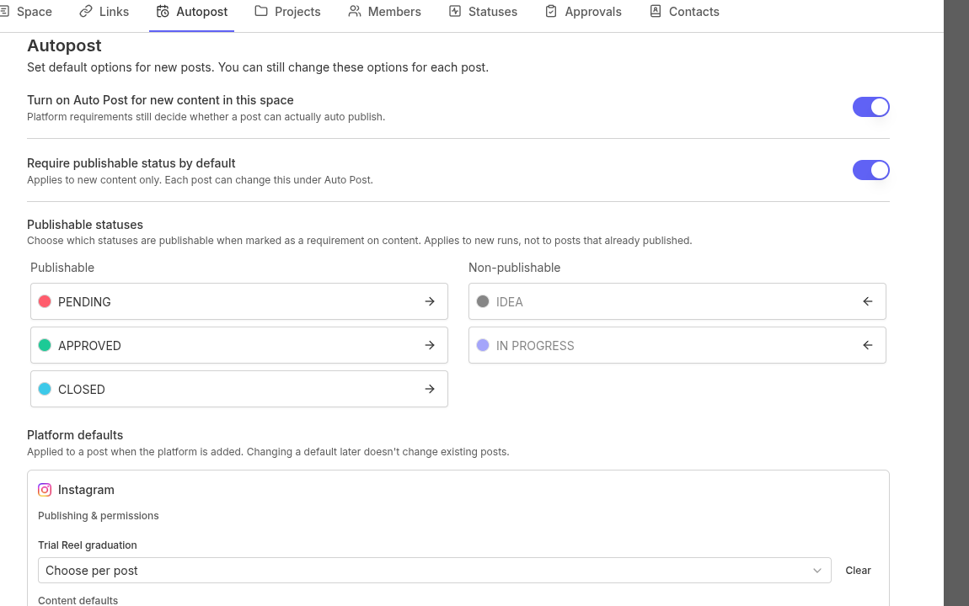
Task: Click the red PENDING status dot
Action: (45, 301)
